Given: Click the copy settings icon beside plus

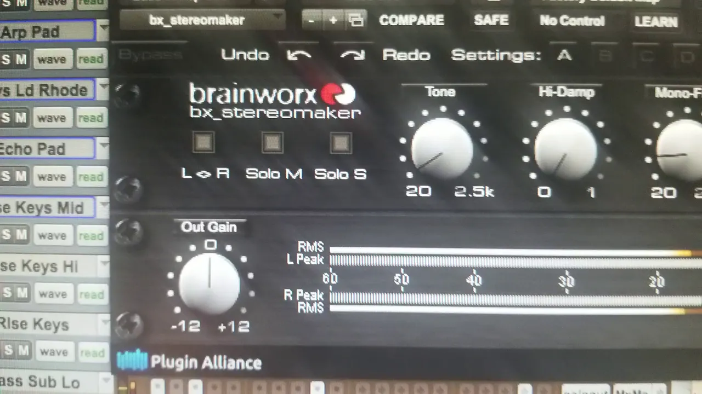Looking at the screenshot, I should 356,21.
